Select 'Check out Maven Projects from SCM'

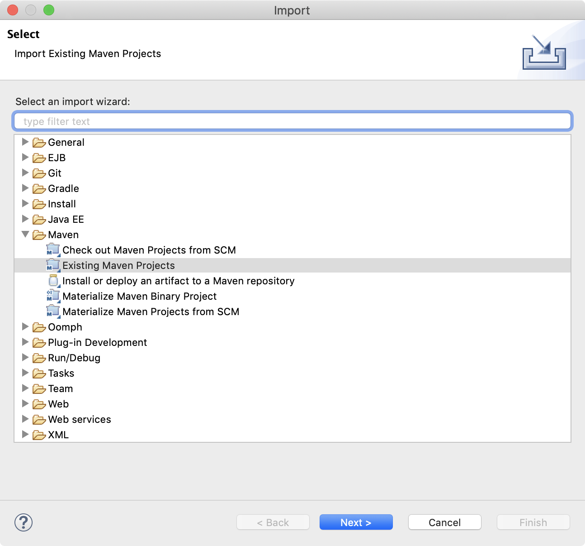pos(149,250)
